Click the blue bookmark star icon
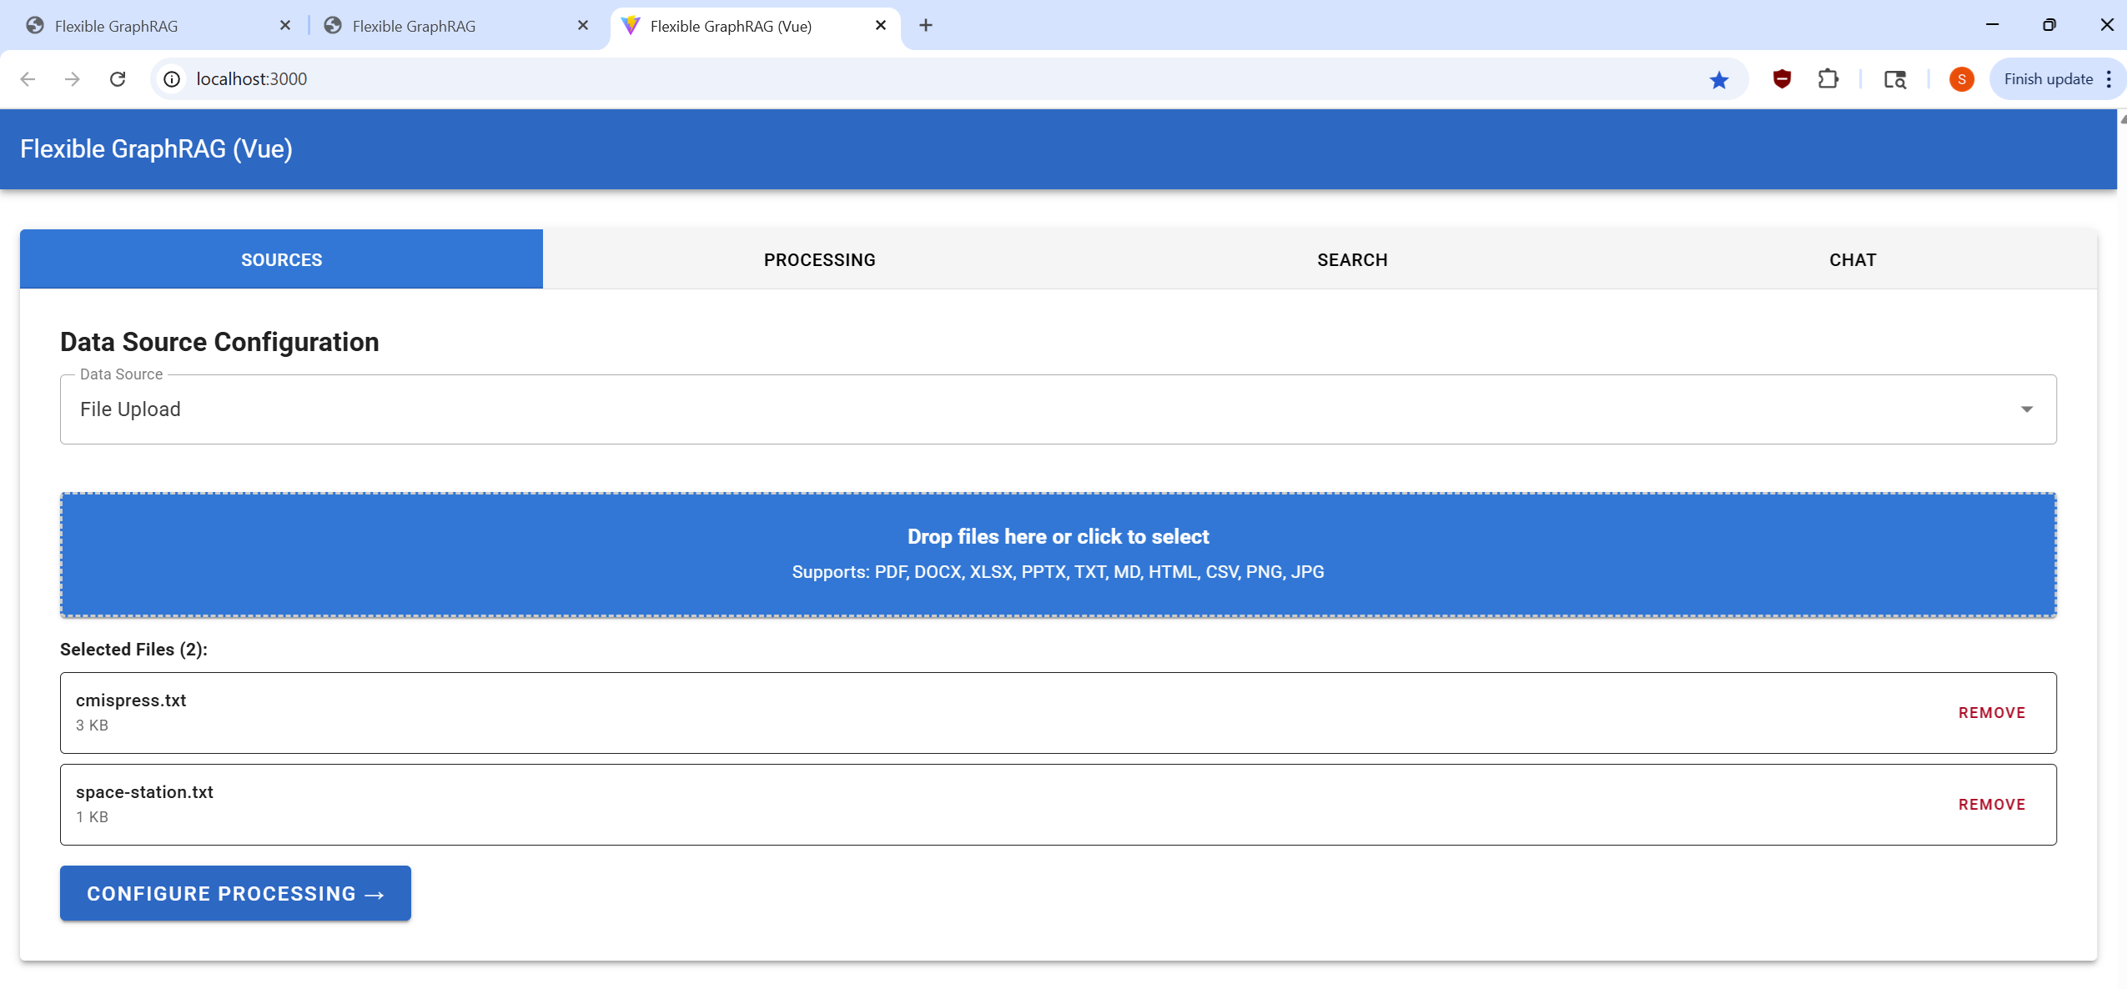The image size is (2127, 989). click(x=1718, y=79)
